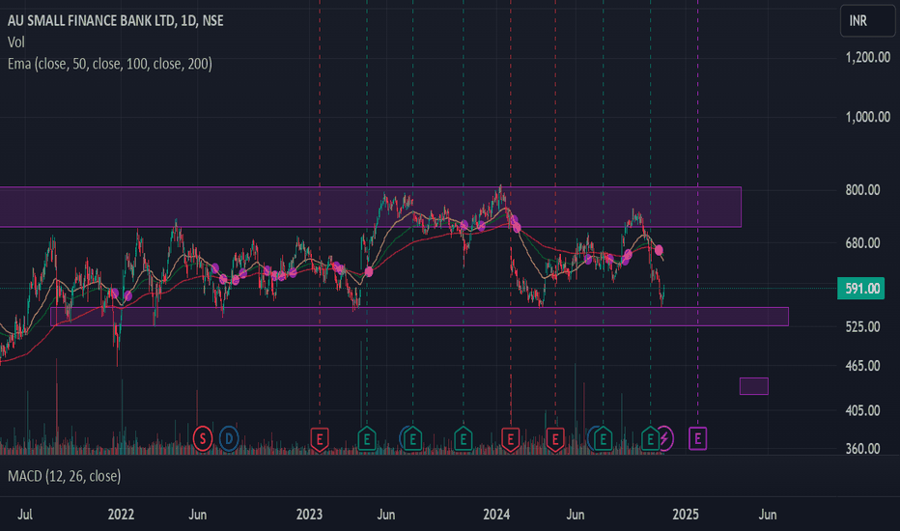Select the upper purple resistance zone rectangle

click(370, 207)
